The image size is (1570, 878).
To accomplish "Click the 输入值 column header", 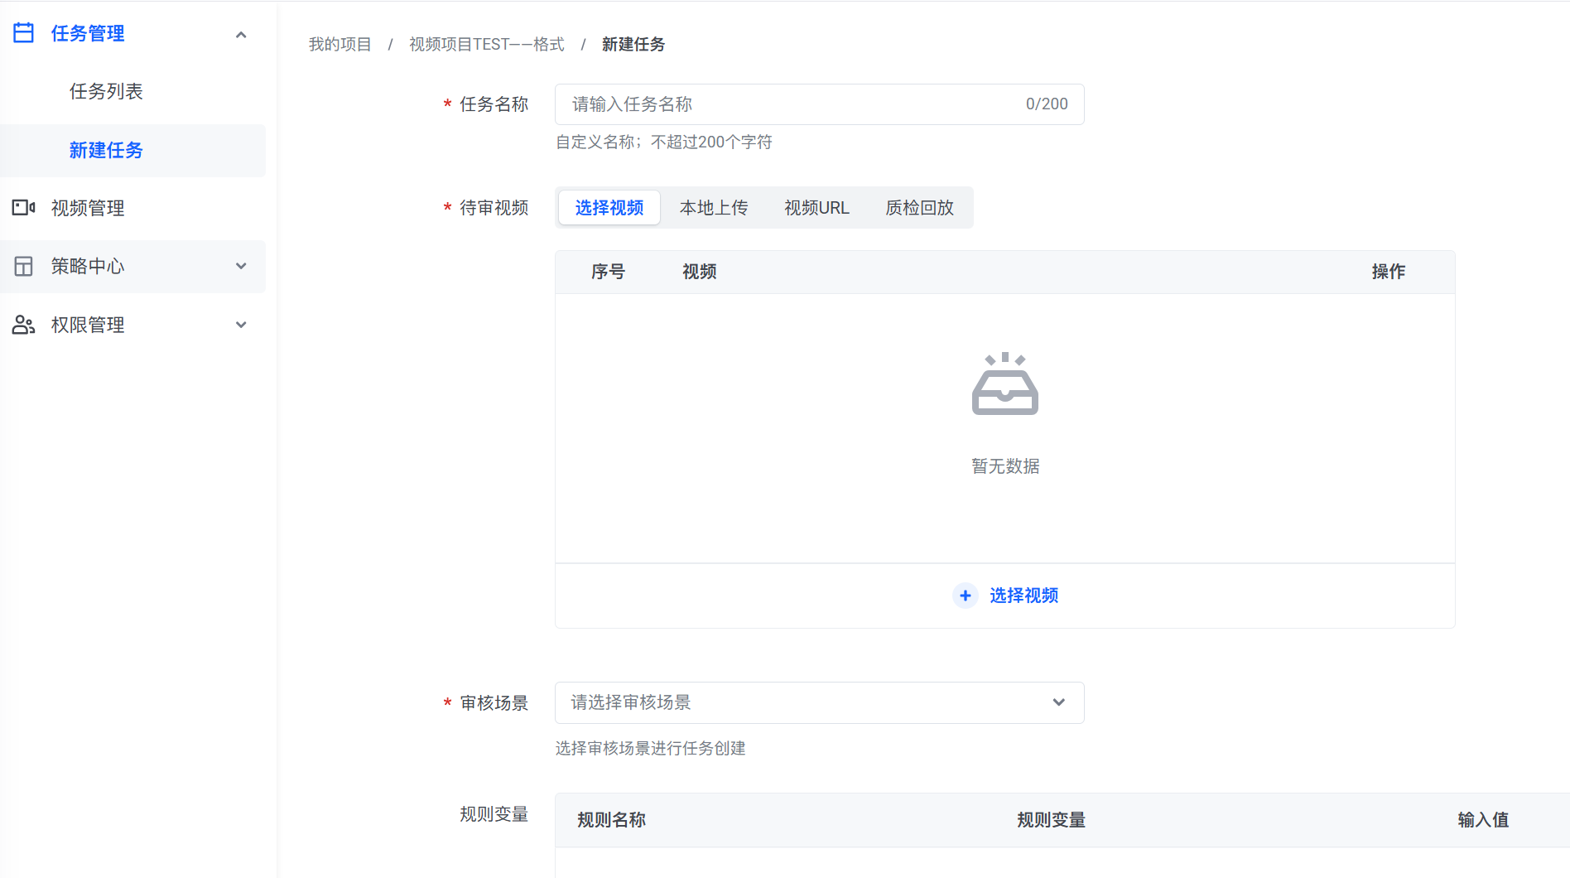I will coord(1484,820).
